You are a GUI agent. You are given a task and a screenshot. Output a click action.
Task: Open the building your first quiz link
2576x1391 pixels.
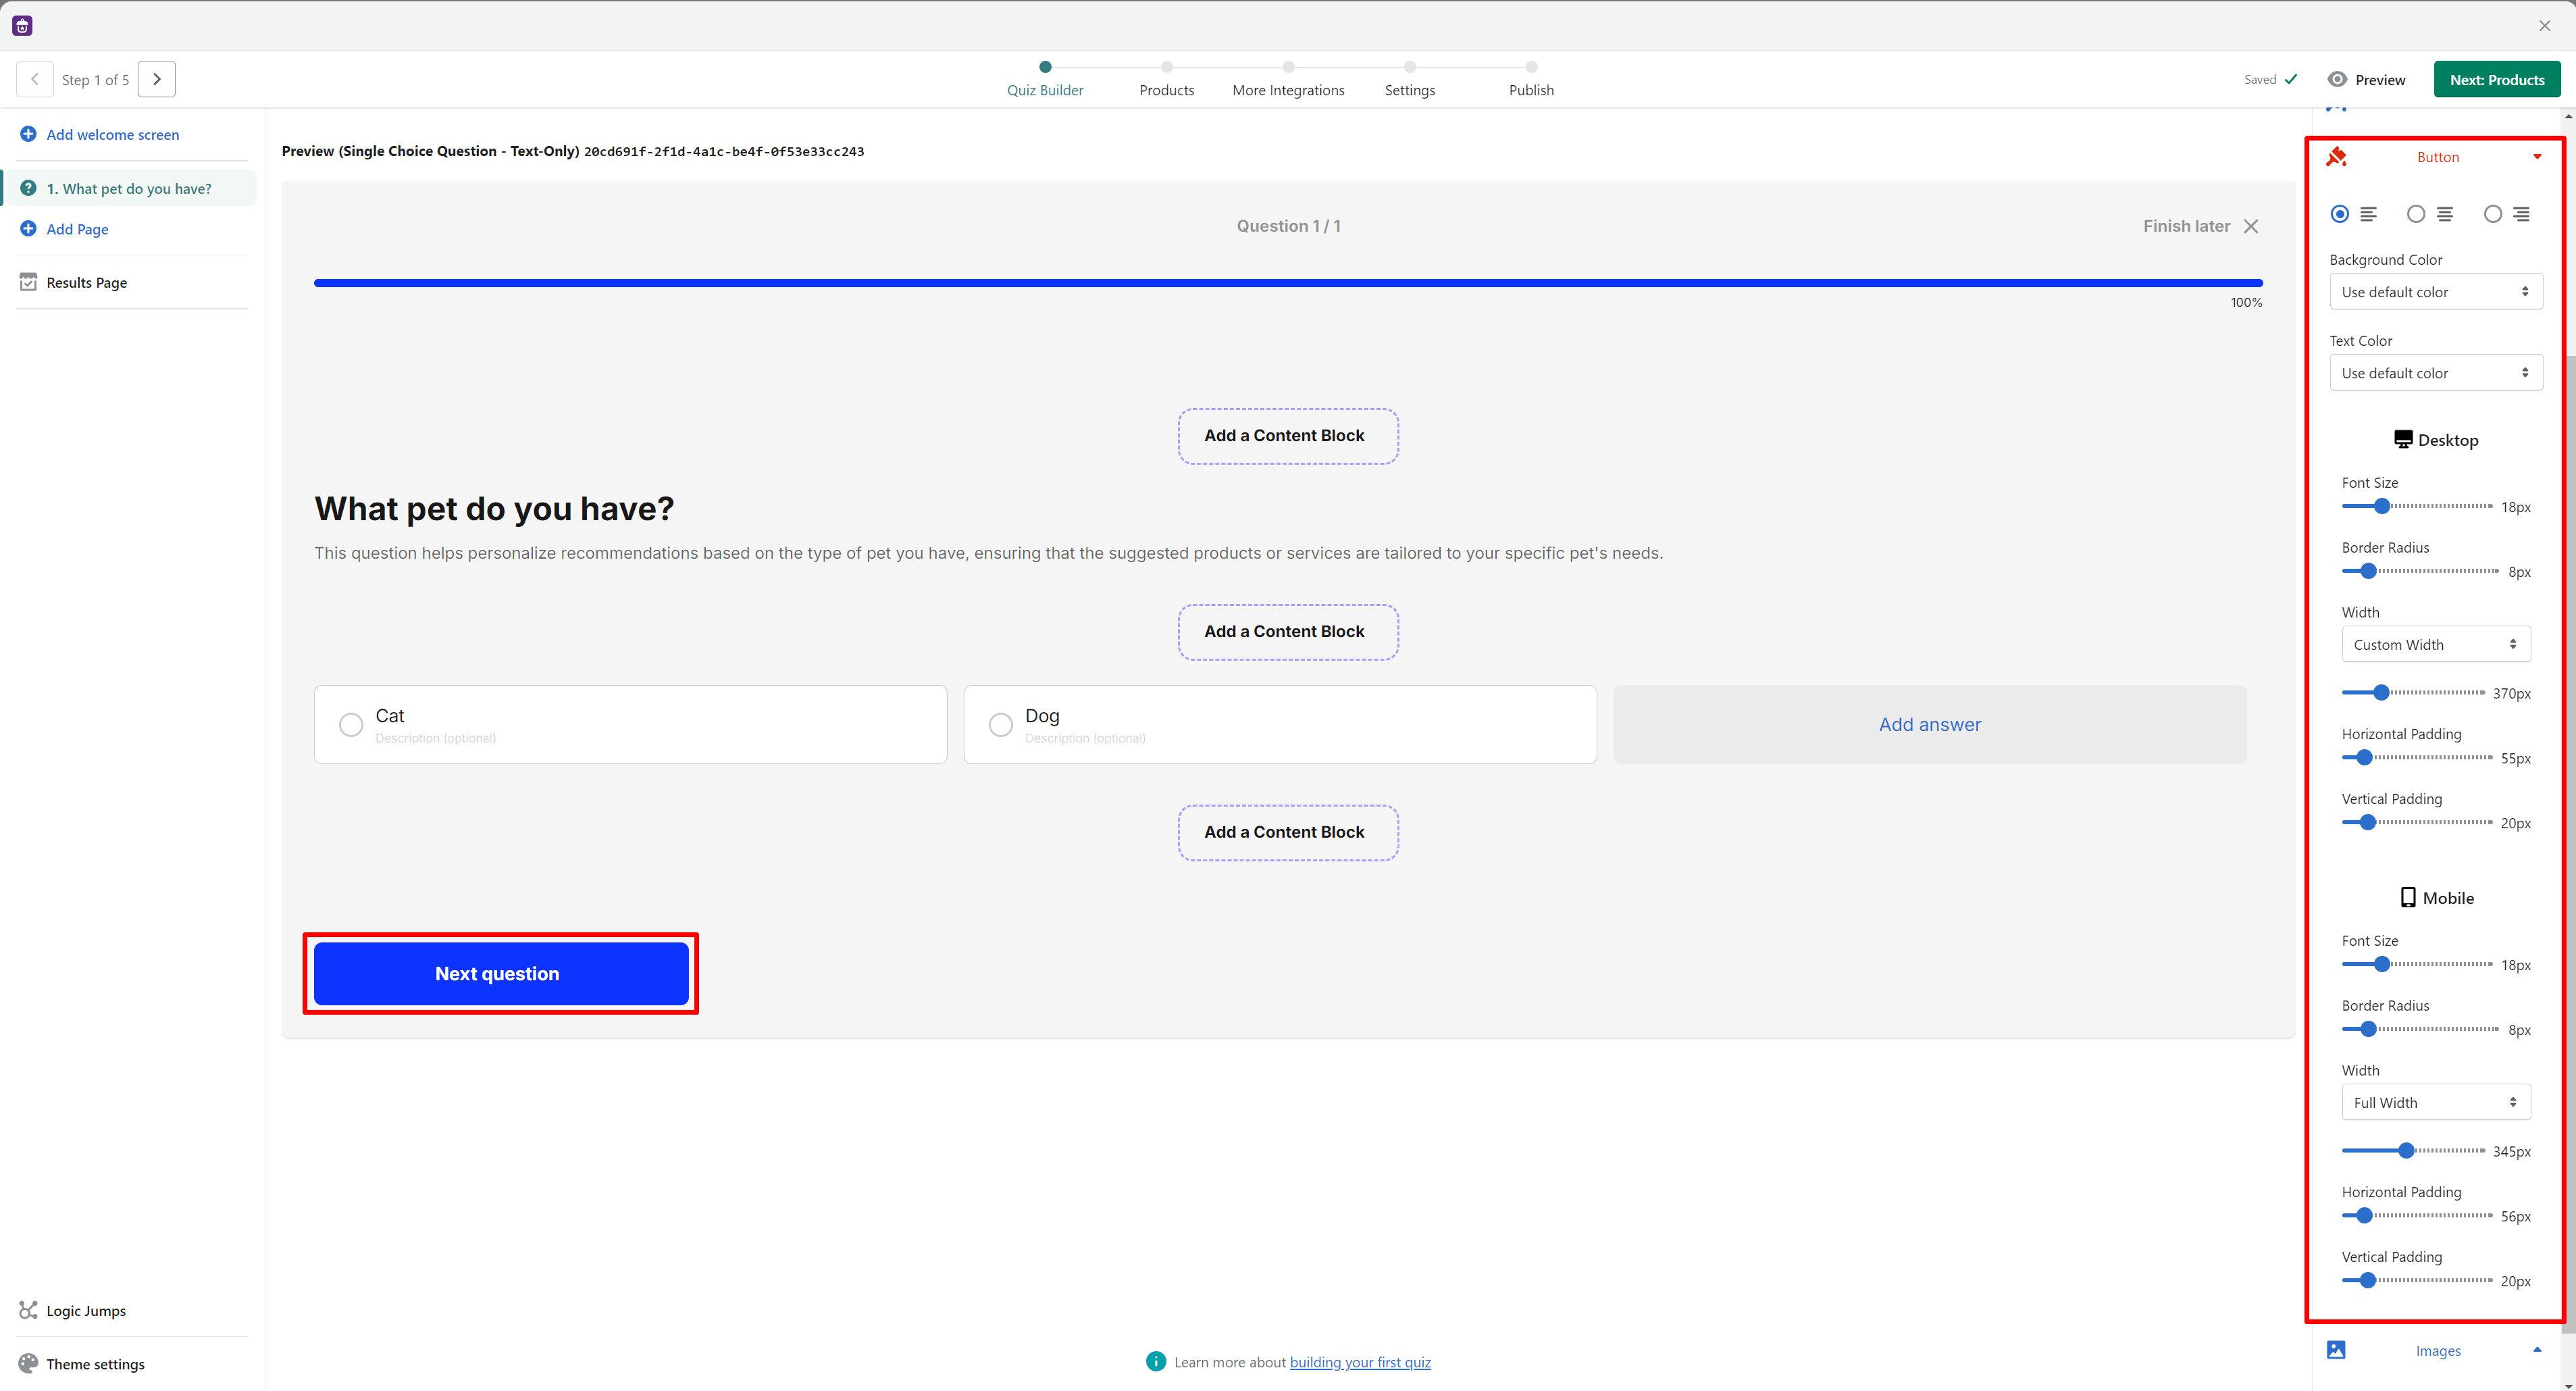tap(1360, 1362)
